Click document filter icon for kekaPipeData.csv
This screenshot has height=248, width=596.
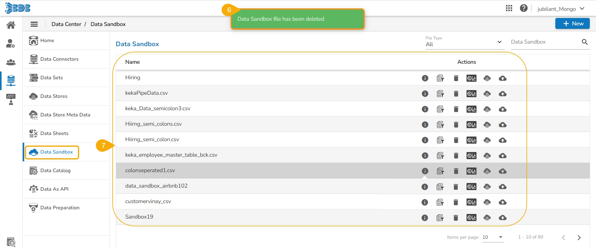click(440, 94)
